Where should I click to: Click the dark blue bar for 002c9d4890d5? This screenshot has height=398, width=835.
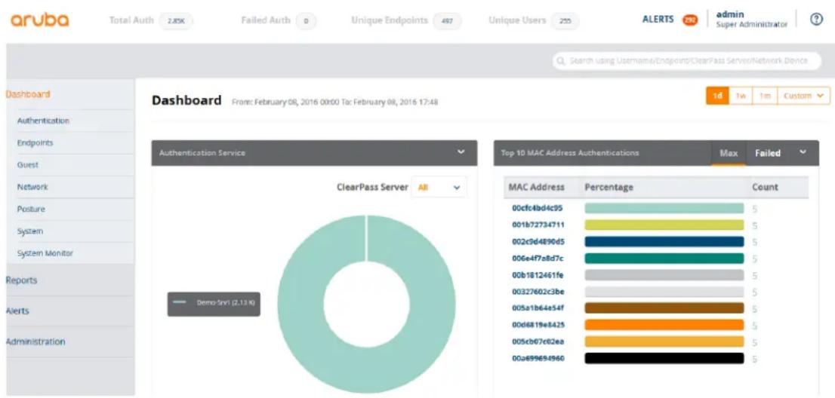tap(664, 242)
